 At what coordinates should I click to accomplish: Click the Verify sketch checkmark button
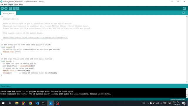tap(2, 8)
